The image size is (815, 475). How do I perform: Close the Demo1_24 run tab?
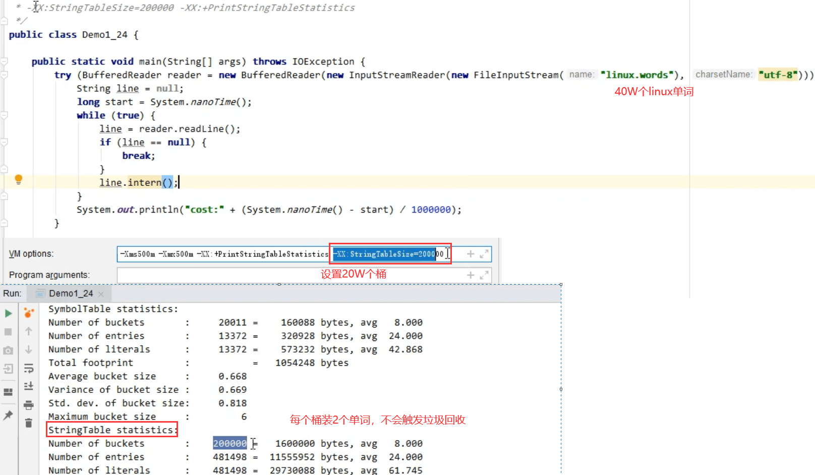click(x=101, y=294)
